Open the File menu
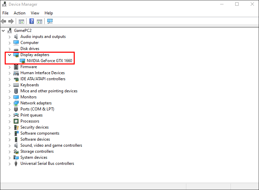This screenshot has height=190, width=259. click(5, 13)
